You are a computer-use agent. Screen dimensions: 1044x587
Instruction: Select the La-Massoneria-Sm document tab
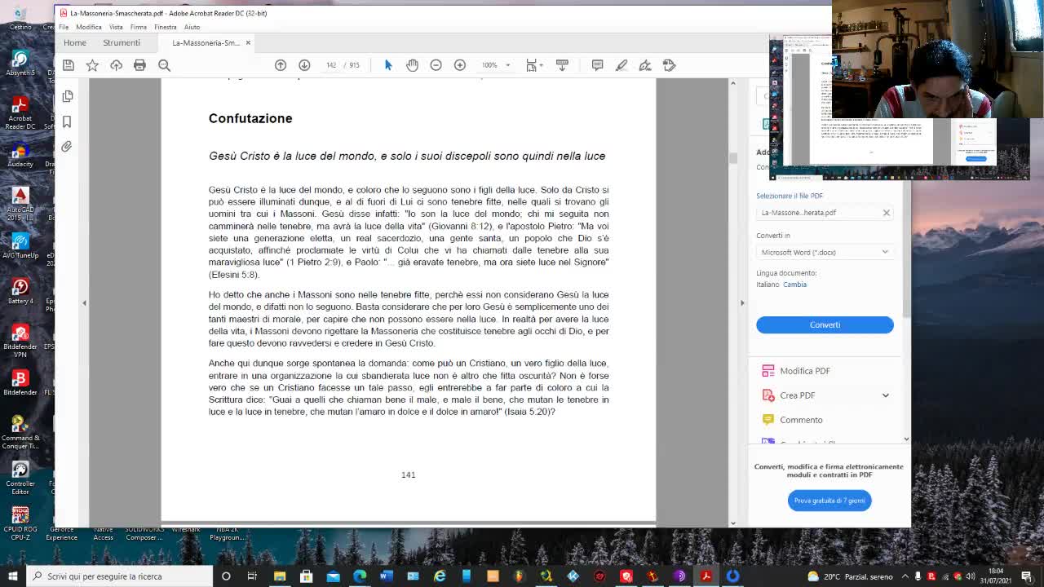206,42
